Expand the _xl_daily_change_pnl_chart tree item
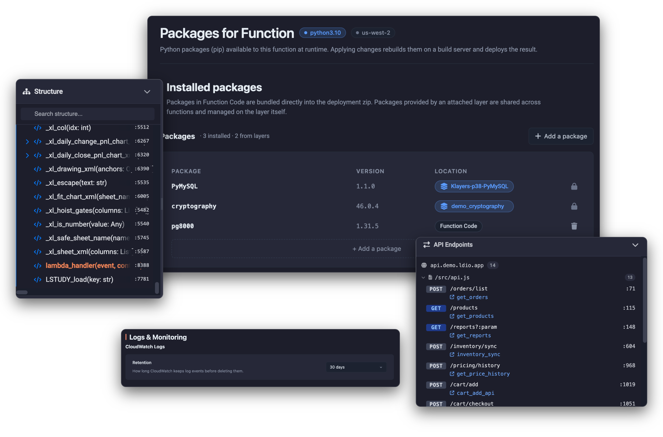The image size is (663, 437). point(27,142)
